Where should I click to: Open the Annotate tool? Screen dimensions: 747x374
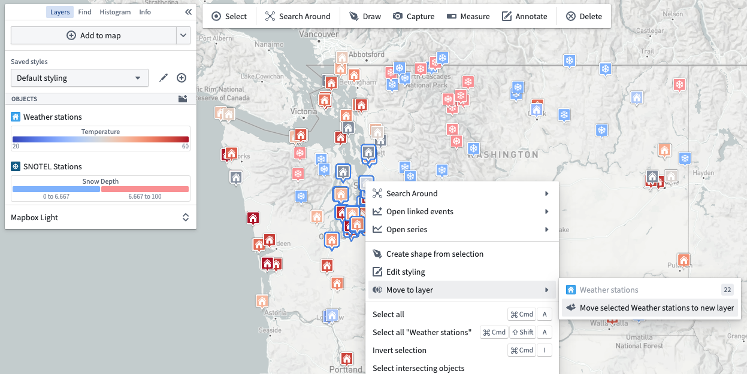(525, 16)
